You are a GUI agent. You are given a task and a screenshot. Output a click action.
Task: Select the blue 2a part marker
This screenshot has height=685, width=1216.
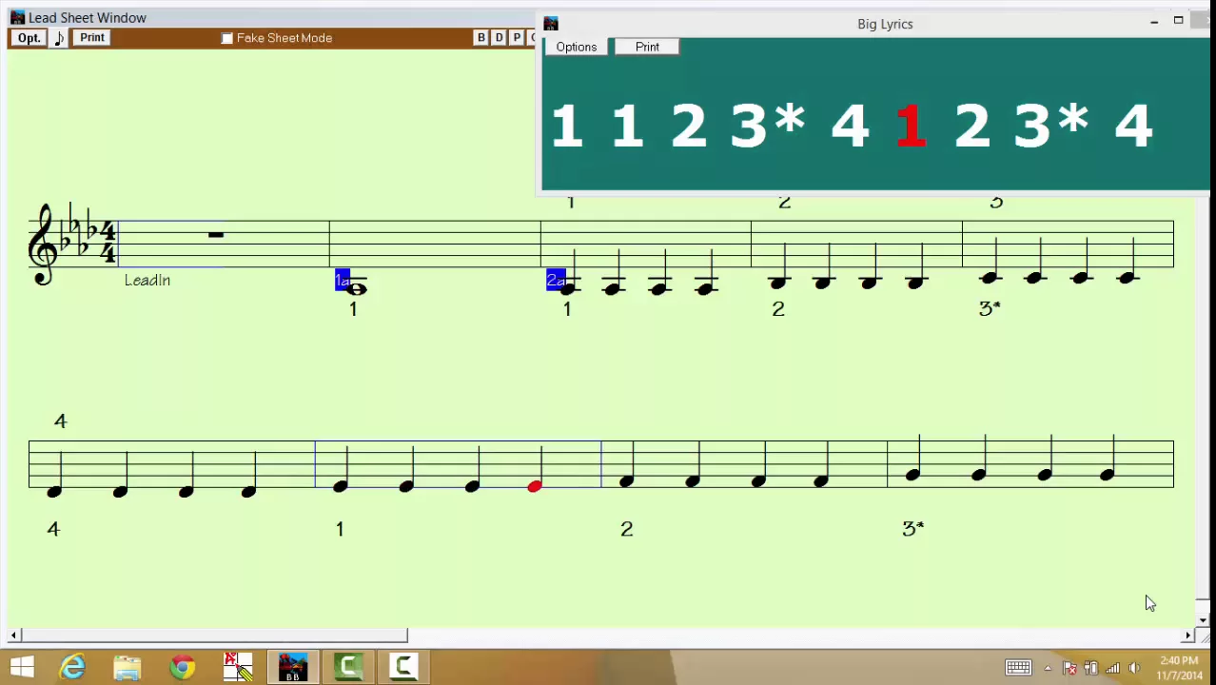(x=556, y=280)
